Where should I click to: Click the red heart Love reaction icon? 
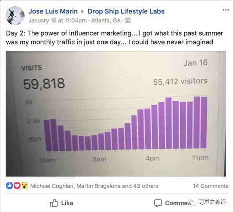click(x=17, y=186)
